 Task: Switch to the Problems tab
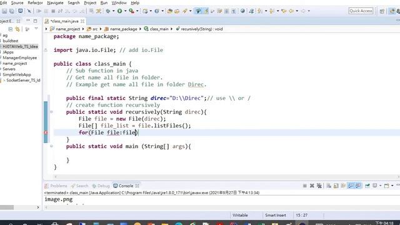pyautogui.click(x=56, y=186)
